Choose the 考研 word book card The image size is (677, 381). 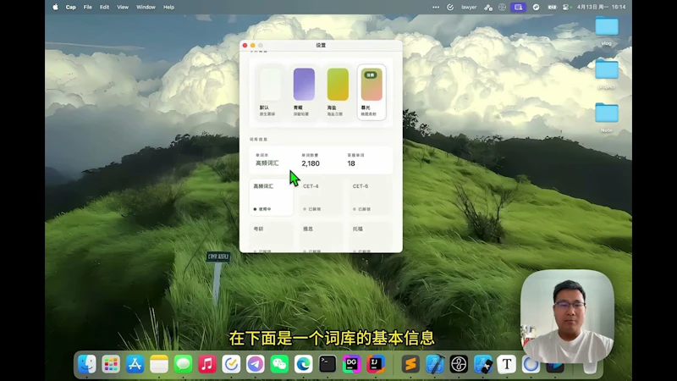coord(271,237)
